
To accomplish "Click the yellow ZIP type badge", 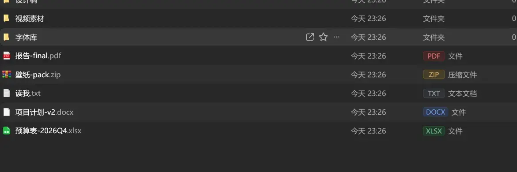I will [x=434, y=75].
